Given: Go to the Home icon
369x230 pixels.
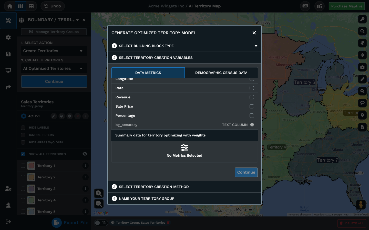Looking at the screenshot, I should coord(10,6).
